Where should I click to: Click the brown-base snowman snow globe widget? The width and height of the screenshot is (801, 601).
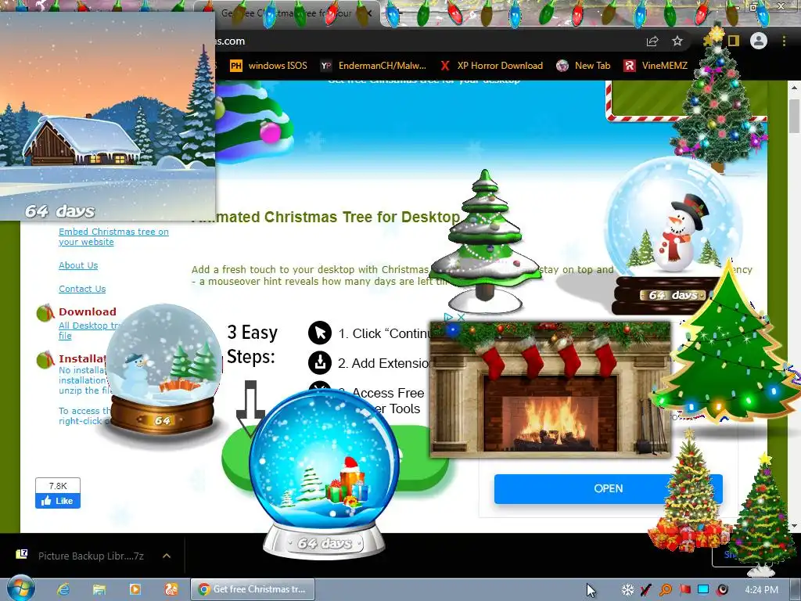point(163,369)
